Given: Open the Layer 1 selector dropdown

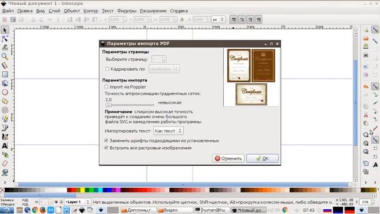Looking at the screenshot, I should (78, 202).
